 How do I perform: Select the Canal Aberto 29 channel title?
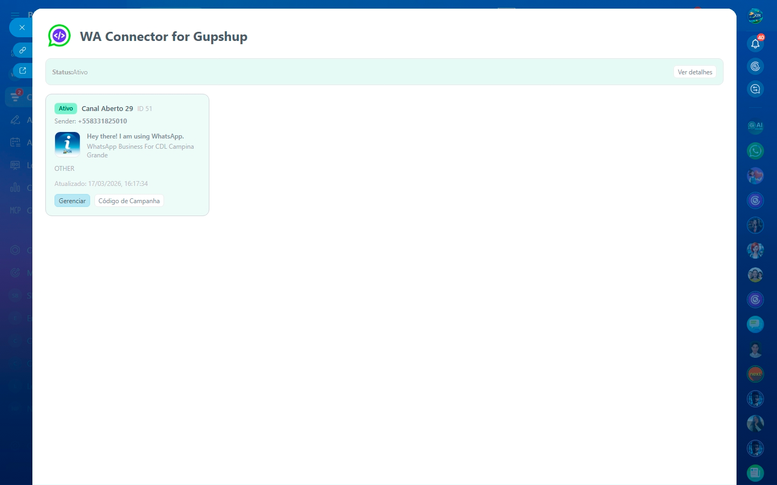pos(107,109)
